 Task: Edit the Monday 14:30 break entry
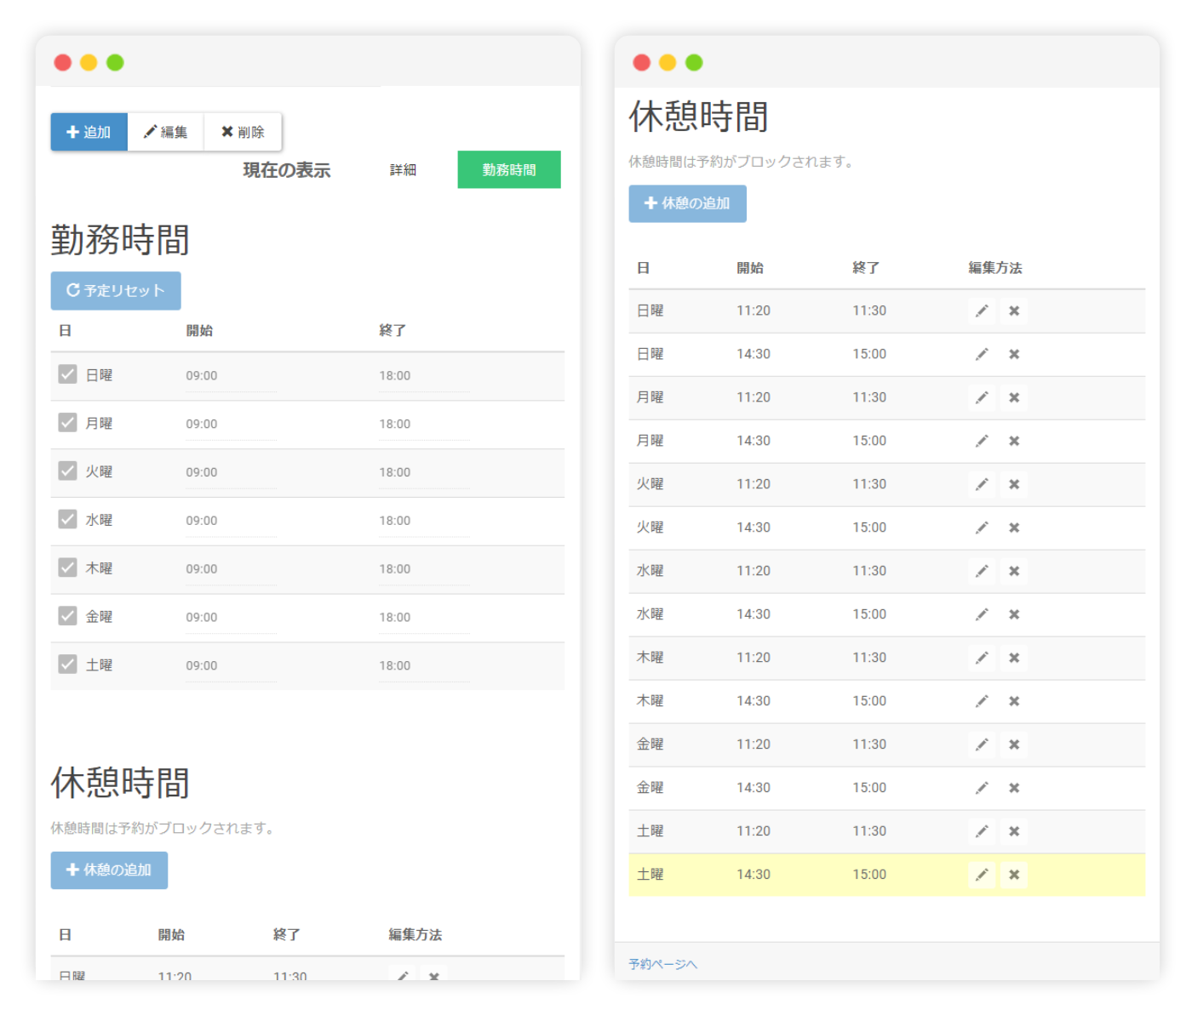[x=982, y=442]
